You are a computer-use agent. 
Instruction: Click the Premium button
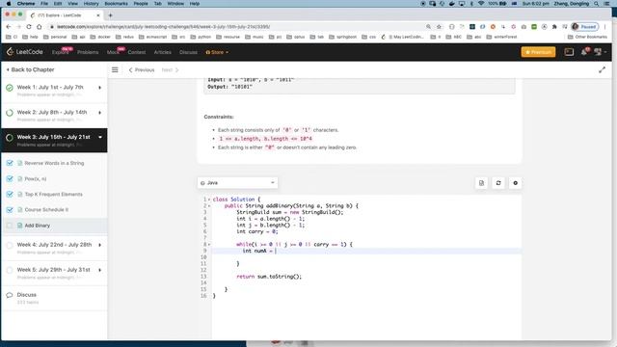(538, 52)
